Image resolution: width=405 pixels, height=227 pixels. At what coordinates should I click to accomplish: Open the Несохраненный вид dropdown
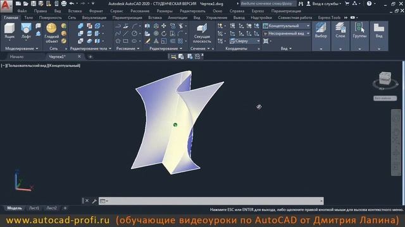(x=287, y=33)
